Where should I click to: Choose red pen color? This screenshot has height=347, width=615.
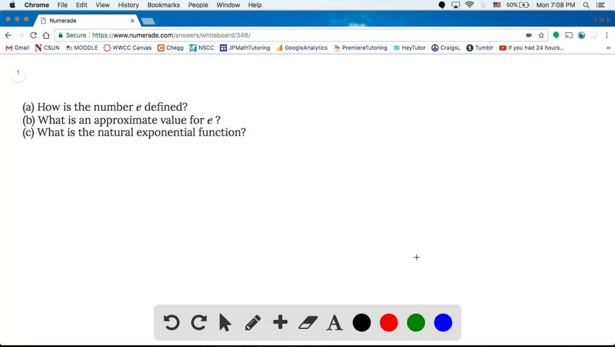[389, 323]
